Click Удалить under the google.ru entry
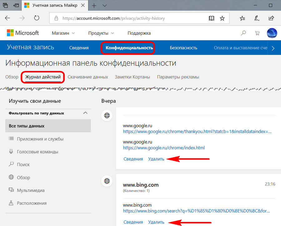Viewport: 281px width, 226px height. click(x=156, y=159)
